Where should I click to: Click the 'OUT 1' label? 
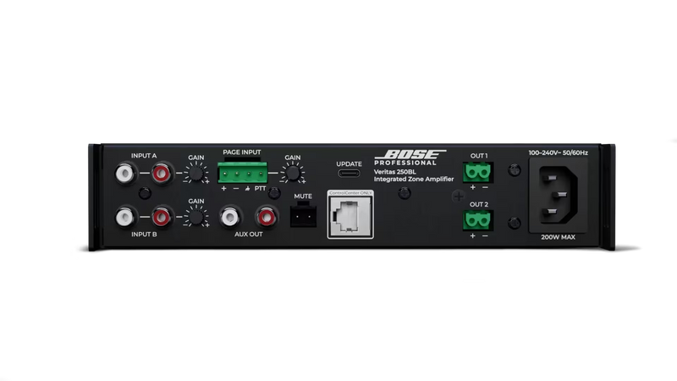pos(479,156)
